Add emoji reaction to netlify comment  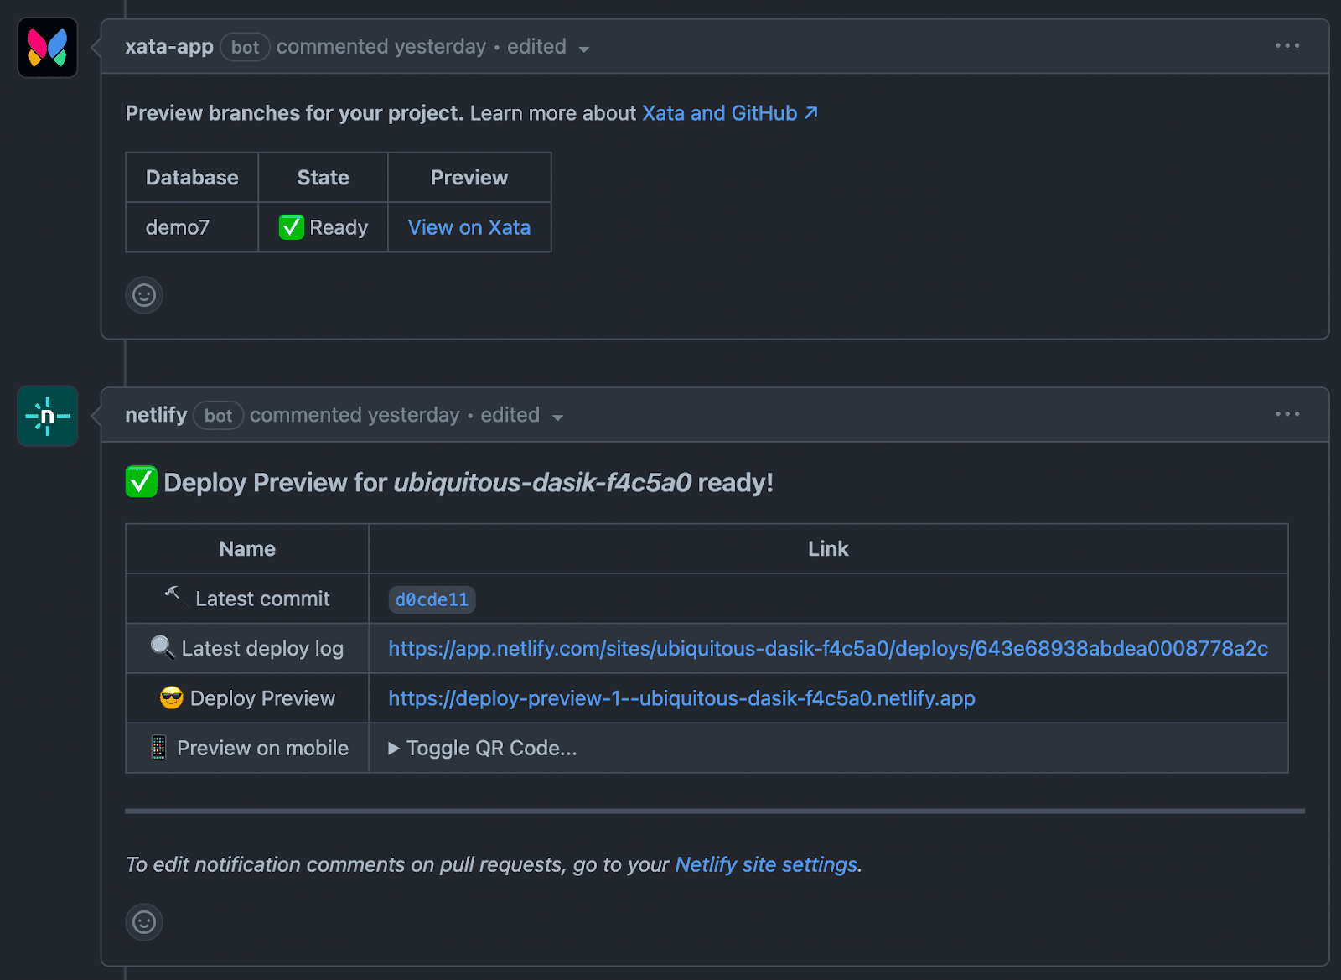coord(144,922)
